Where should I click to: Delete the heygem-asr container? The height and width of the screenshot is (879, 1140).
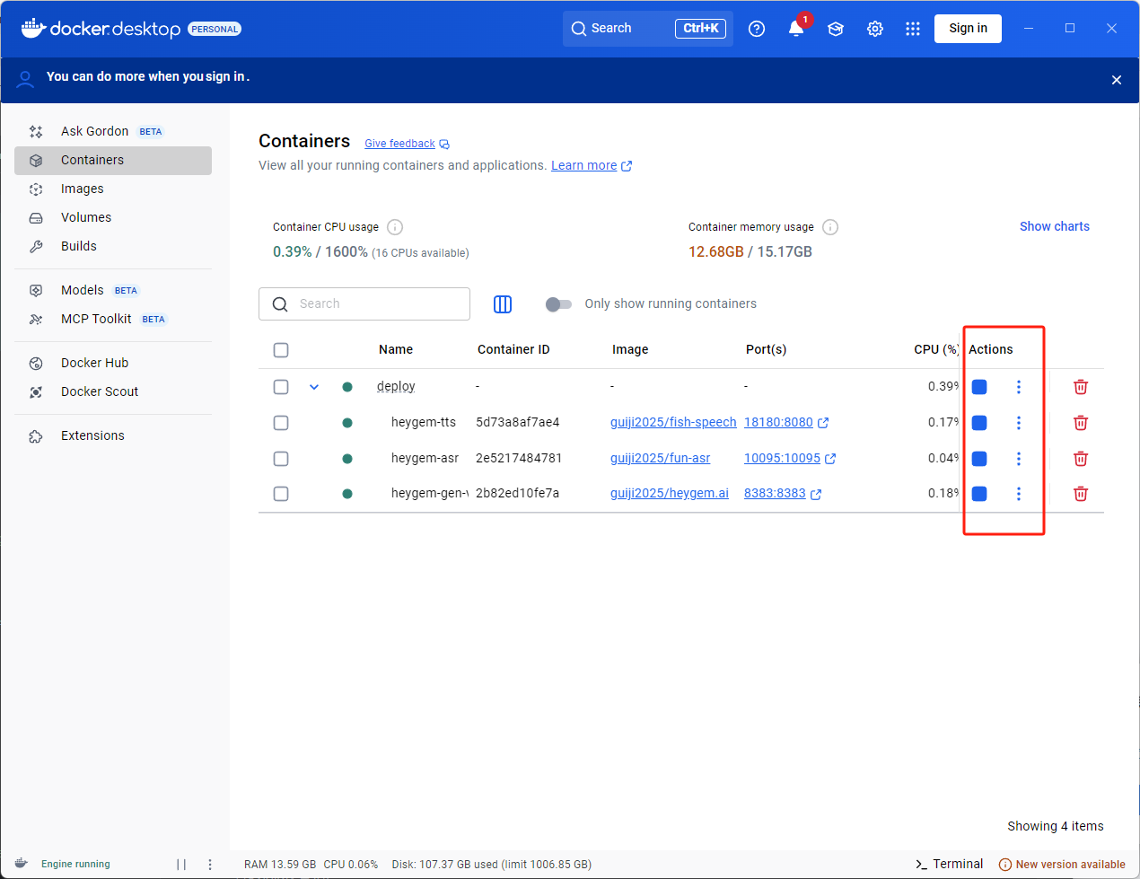1081,459
